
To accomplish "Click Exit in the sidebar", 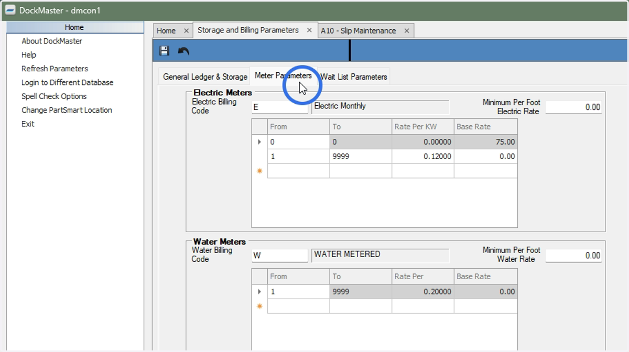I will tap(28, 124).
